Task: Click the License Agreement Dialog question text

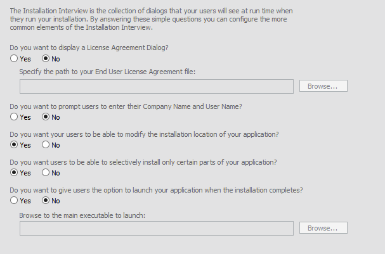Action: point(89,48)
